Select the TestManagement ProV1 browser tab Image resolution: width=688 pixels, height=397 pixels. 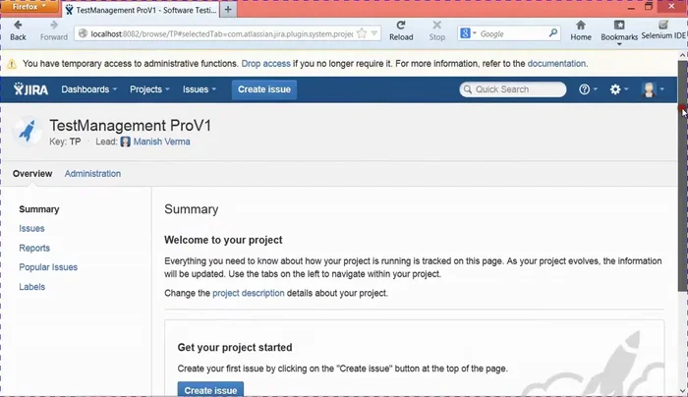click(141, 10)
